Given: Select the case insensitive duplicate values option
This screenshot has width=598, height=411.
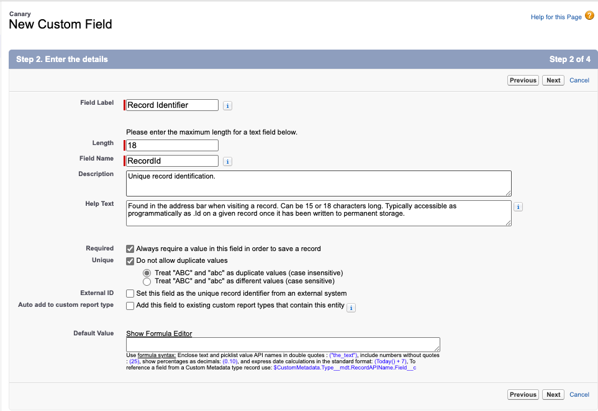Looking at the screenshot, I should 147,273.
